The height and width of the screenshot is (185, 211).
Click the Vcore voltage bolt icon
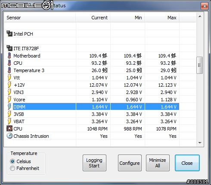tap(9, 99)
